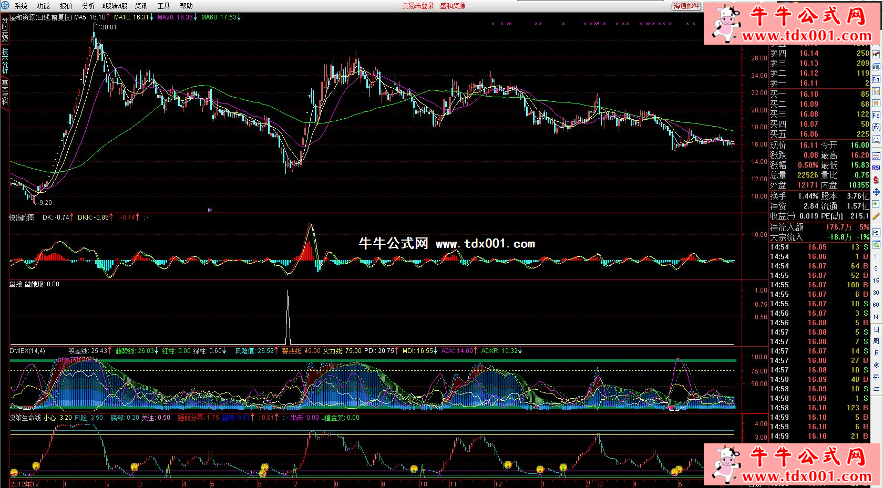Click the sector tree structure icon
Screen dimensions: 883x488
pos(876,91)
